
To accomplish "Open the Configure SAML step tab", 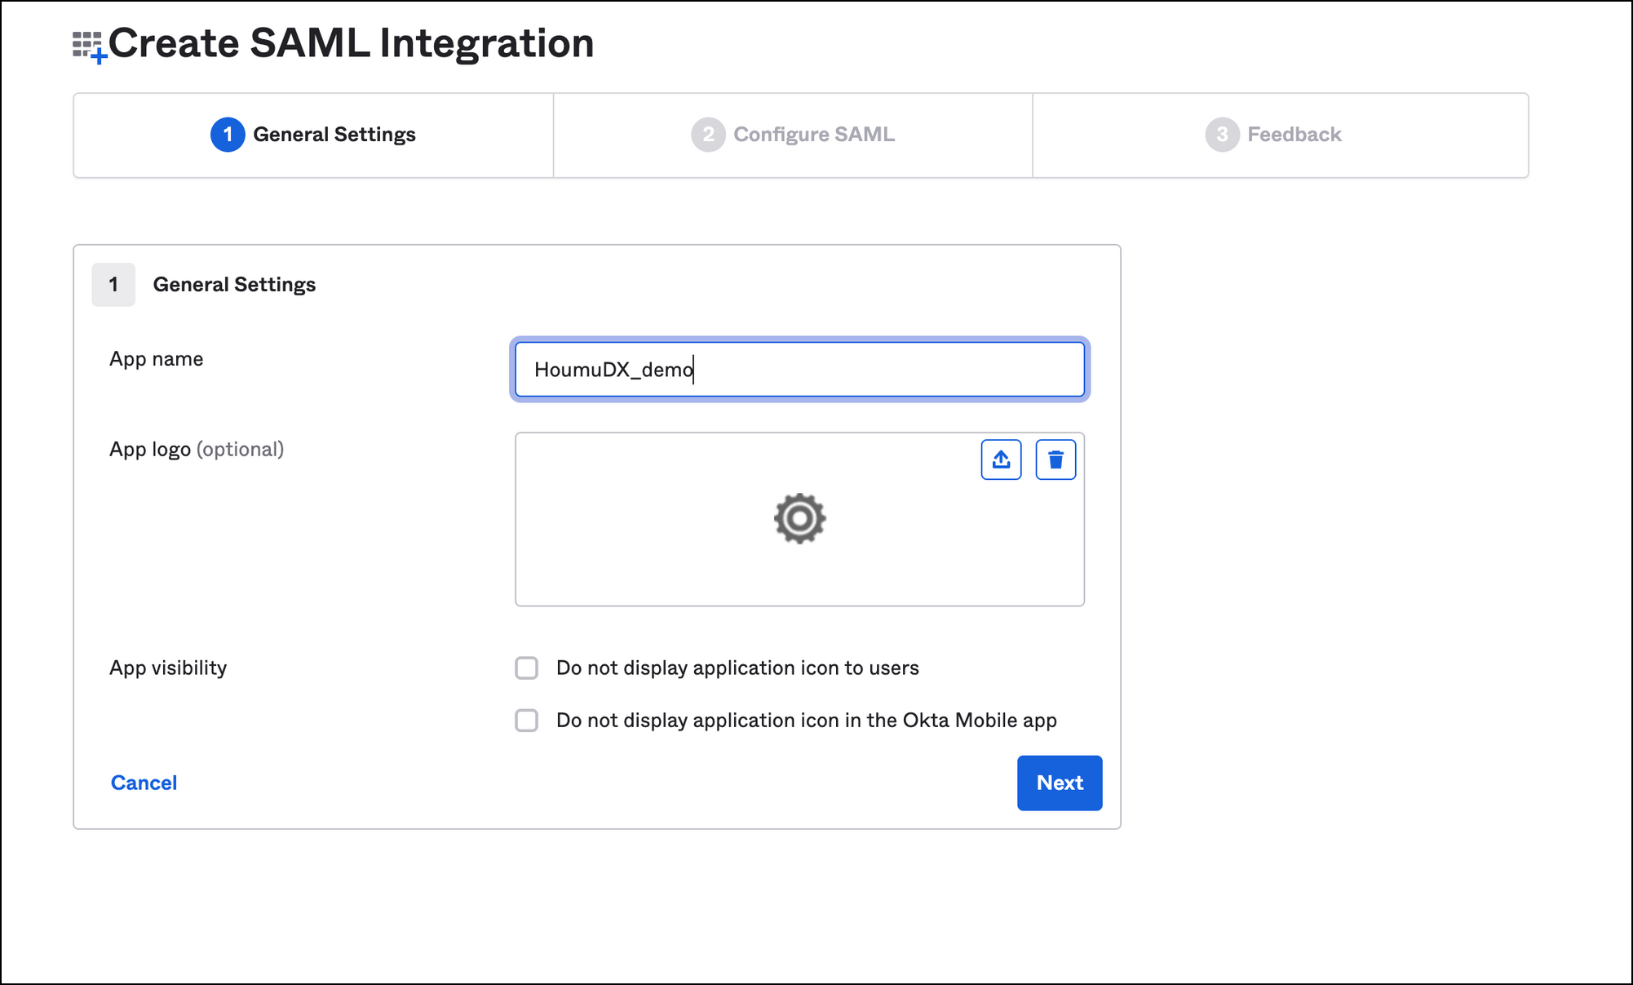I will pos(793,135).
